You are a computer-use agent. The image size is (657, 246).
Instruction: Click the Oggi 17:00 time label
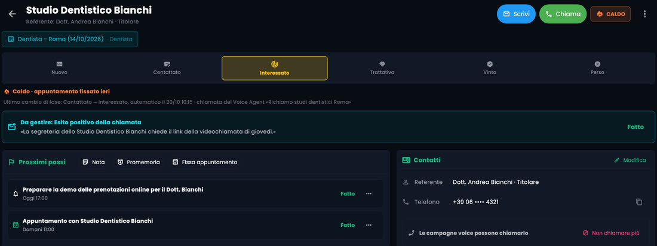coord(35,198)
